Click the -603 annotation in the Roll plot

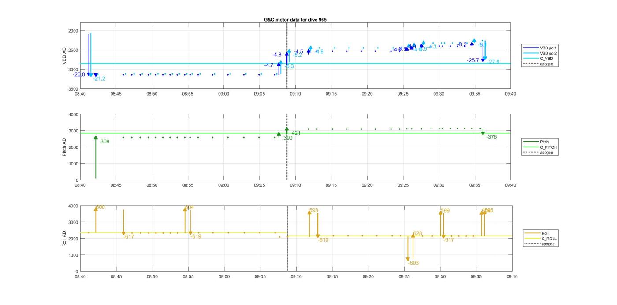click(x=413, y=263)
